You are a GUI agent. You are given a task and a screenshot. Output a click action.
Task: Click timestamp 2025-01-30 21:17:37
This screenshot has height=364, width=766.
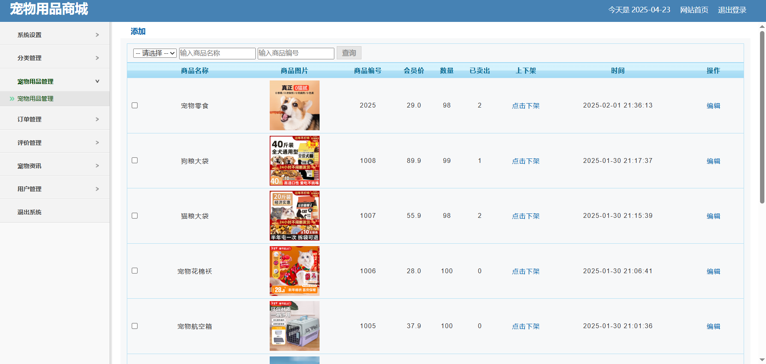618,160
